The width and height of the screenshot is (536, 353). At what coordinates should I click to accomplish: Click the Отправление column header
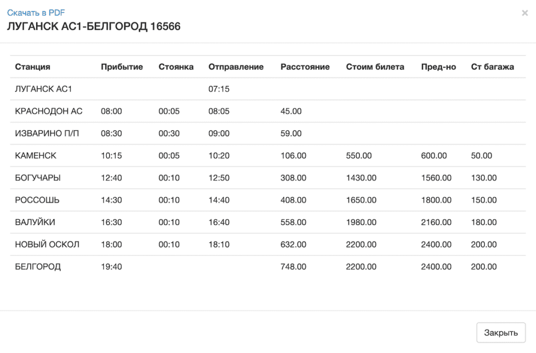tap(236, 67)
